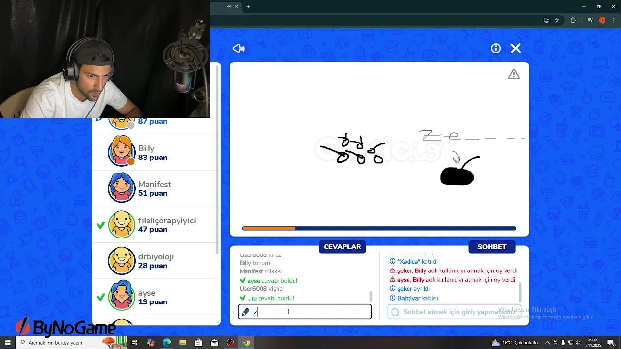This screenshot has height=349, width=621.
Task: Click the player list scrollbar
Action: (x=218, y=160)
